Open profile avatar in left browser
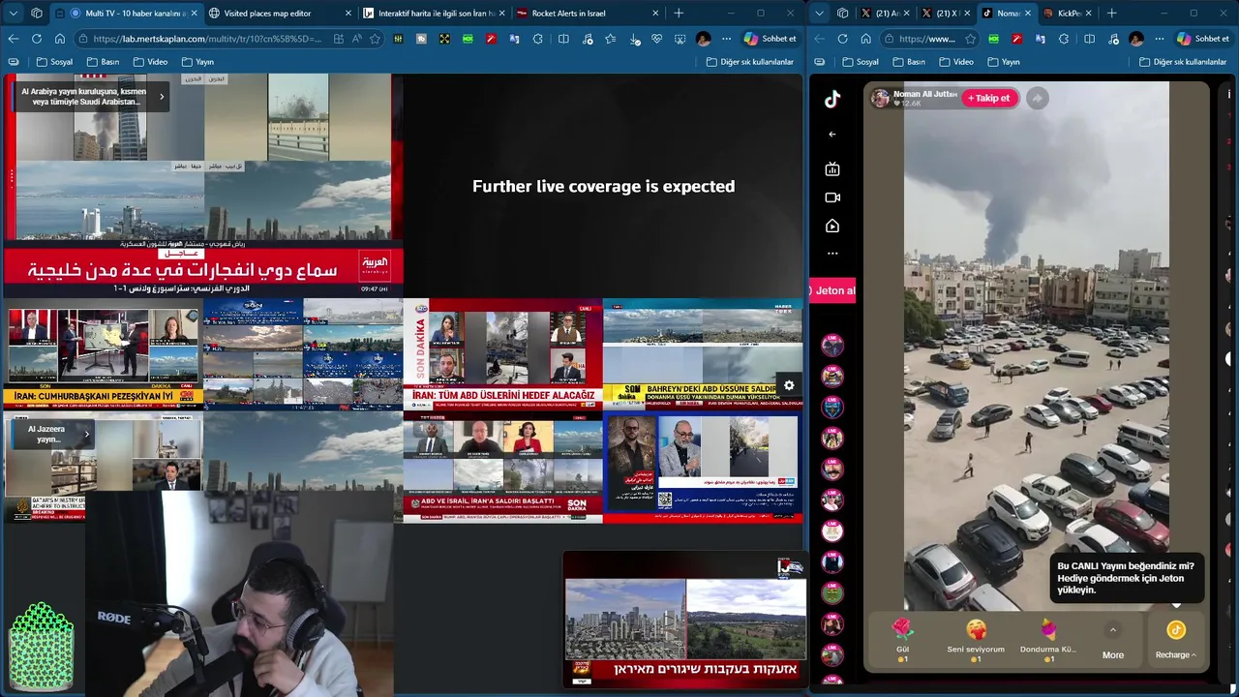Image resolution: width=1239 pixels, height=697 pixels. [x=704, y=39]
